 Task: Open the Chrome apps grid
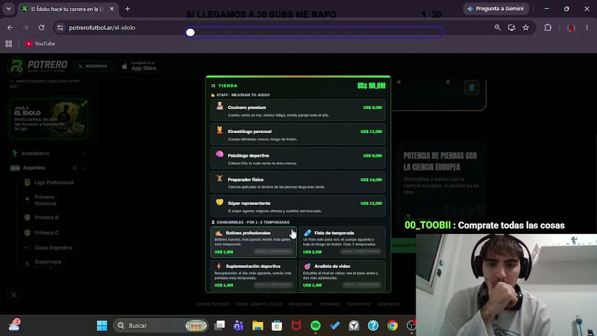pyautogui.click(x=8, y=43)
